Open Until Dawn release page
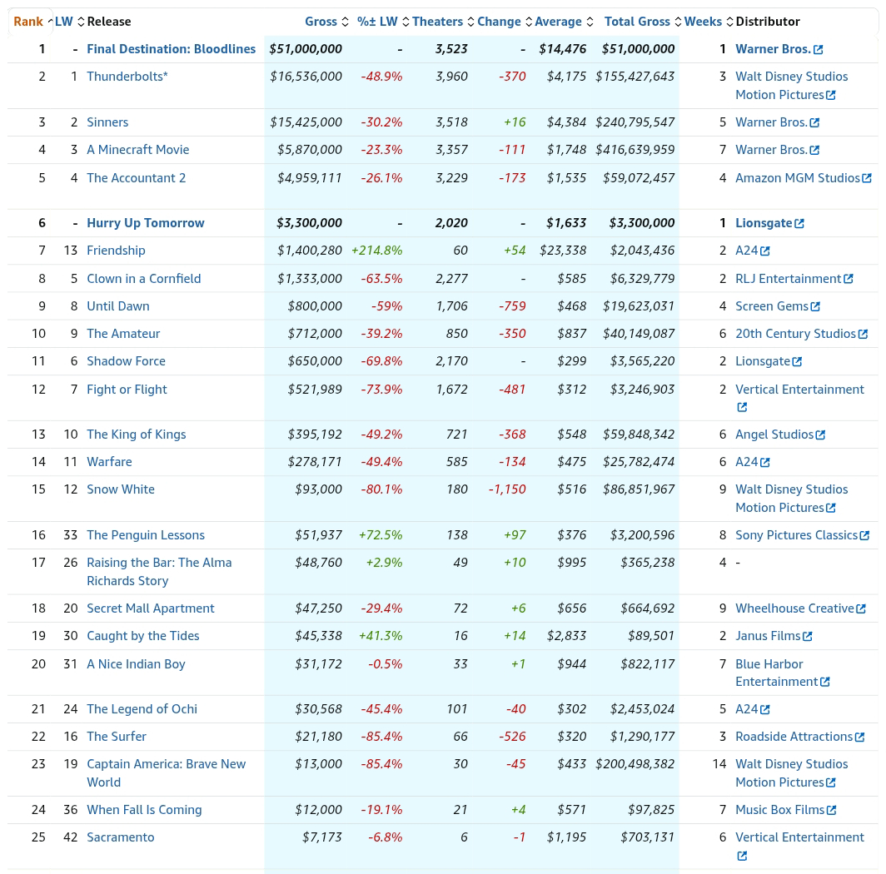886x874 pixels. [x=118, y=307]
